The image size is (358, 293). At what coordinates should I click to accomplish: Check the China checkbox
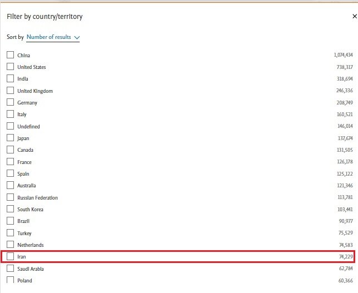pyautogui.click(x=10, y=55)
